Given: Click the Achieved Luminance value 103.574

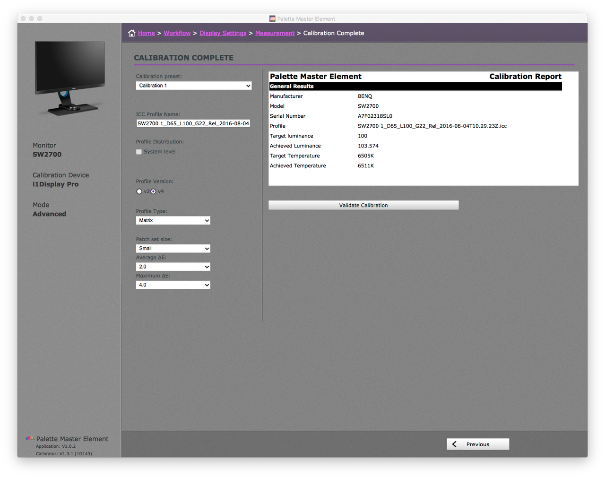Looking at the screenshot, I should click(x=368, y=146).
